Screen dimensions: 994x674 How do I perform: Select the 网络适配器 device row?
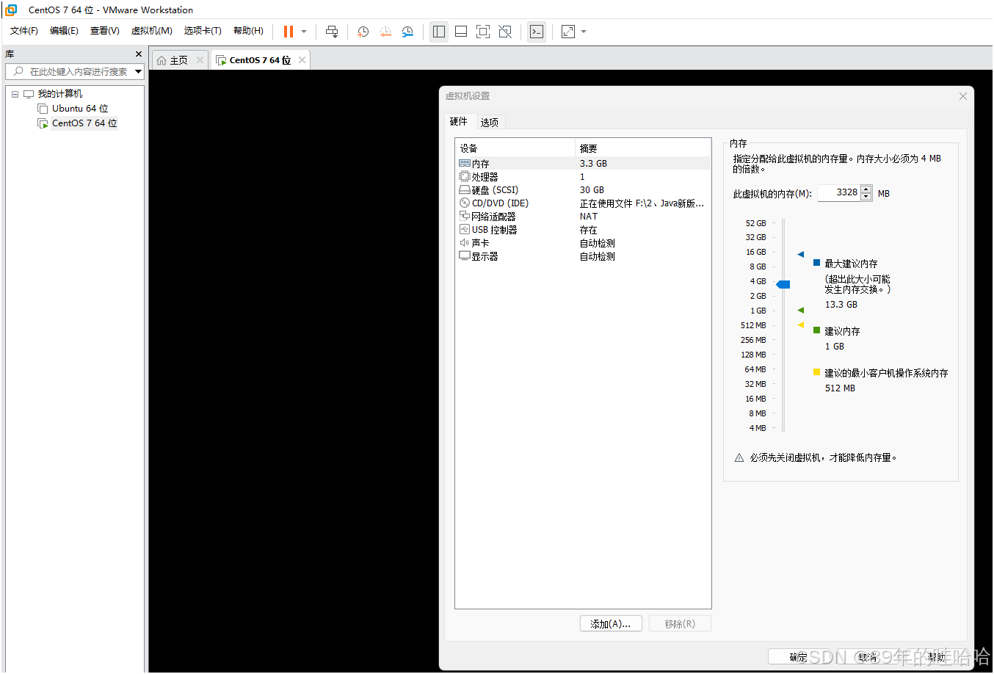coord(584,217)
